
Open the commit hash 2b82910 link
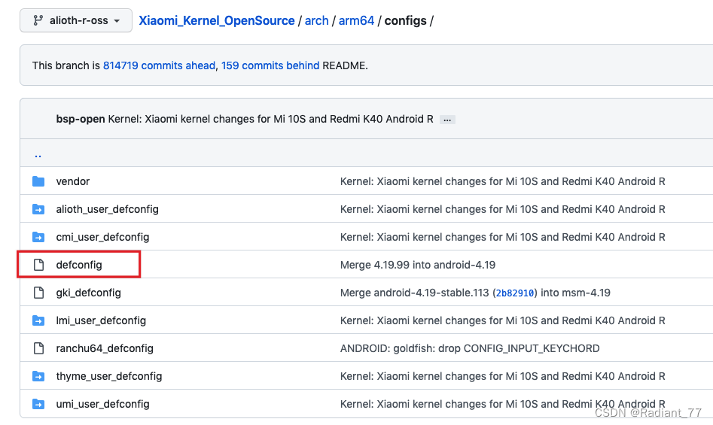coord(515,293)
